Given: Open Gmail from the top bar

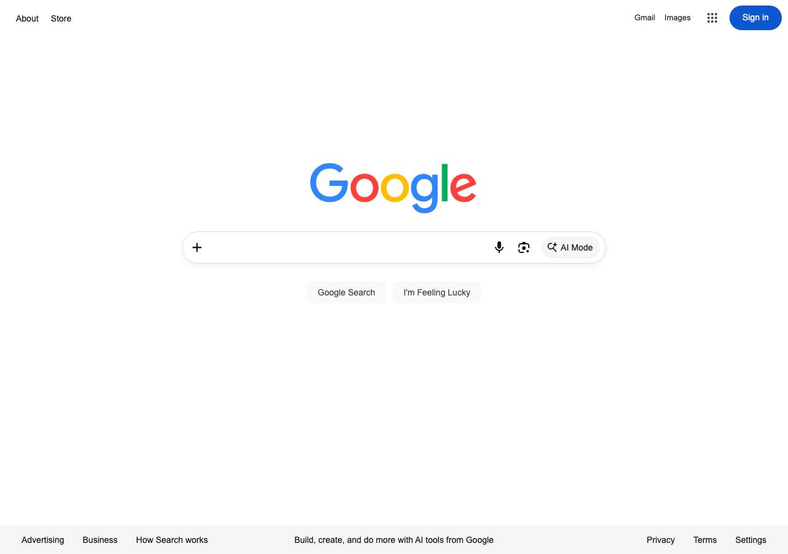Looking at the screenshot, I should [x=645, y=18].
